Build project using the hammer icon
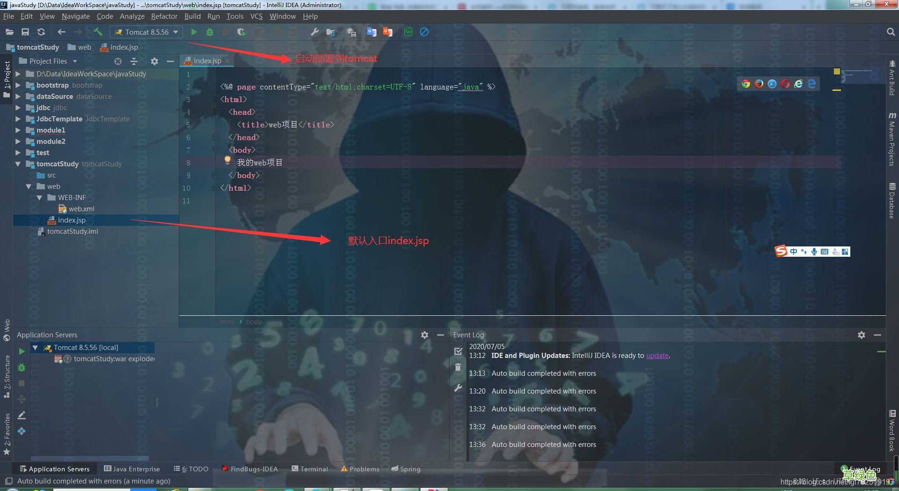The height and width of the screenshot is (491, 899). point(98,32)
